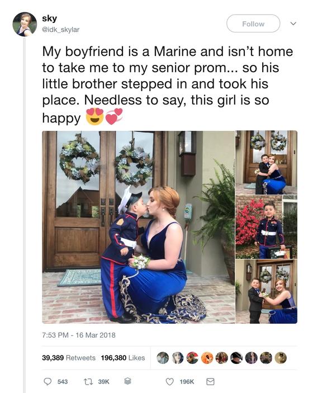Viewport: 313px width, 393px height.
Task: Open the top-right hugging photo
Action: tap(267, 163)
